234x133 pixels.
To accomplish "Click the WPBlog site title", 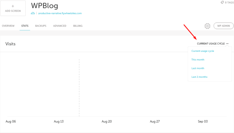I will coord(44,6).
